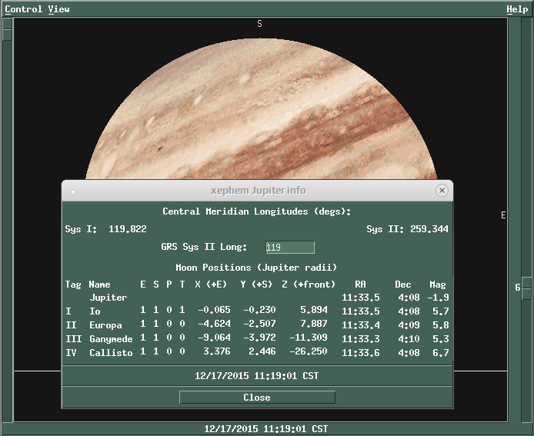Click the date/time line inside Jupiter info dialog
Viewport: 534px width, 436px height.
[x=257, y=376]
